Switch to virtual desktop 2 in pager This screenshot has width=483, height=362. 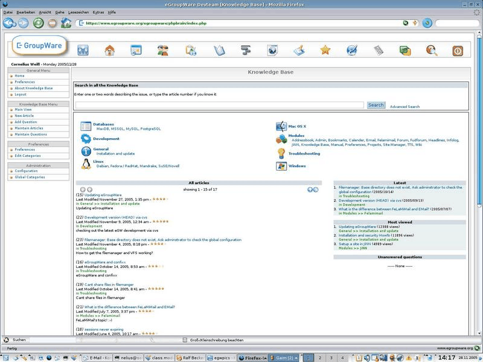(x=320, y=358)
